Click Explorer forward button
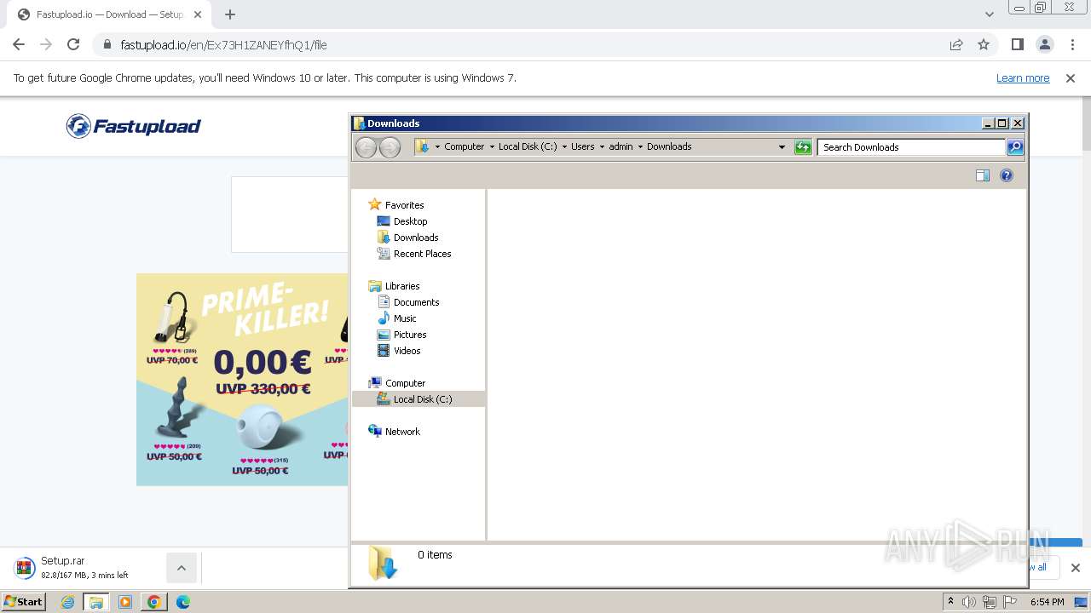 point(390,147)
